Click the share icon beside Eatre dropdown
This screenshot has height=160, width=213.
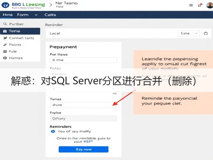[206, 33]
